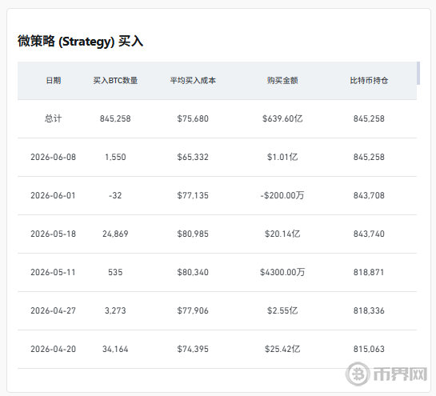
Task: Click the table's vertical scrollbar thumb
Action: [418, 73]
